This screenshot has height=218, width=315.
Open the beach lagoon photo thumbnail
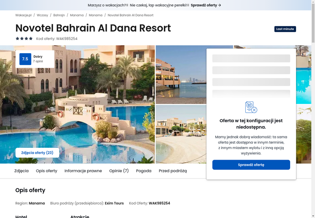coord(181,134)
